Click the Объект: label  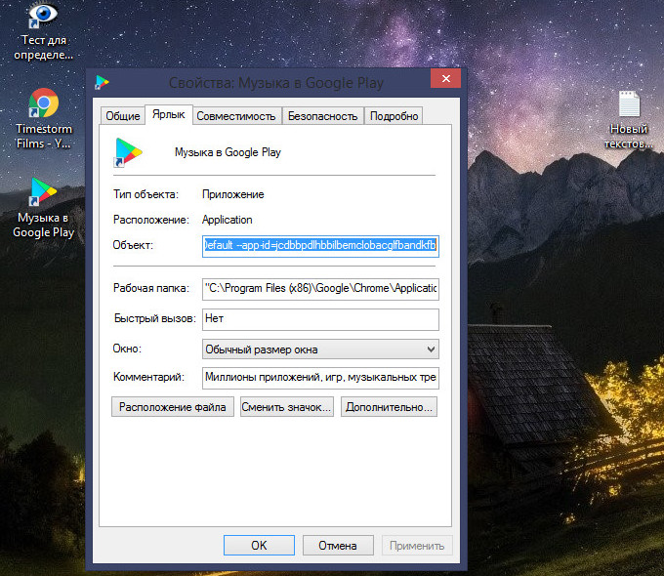(133, 245)
